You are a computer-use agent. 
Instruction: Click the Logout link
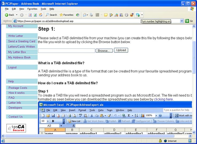click(x=12, y=67)
